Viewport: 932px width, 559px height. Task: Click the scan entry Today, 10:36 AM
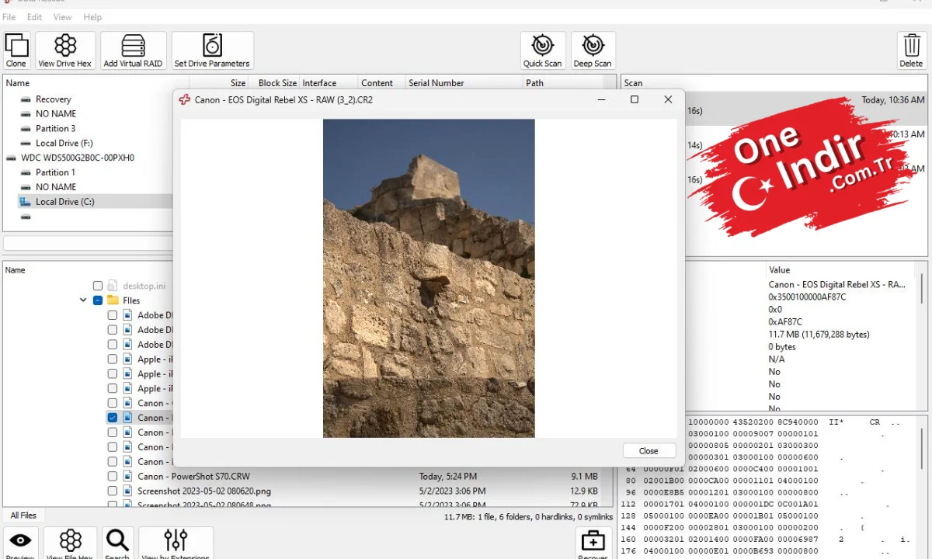coord(892,100)
